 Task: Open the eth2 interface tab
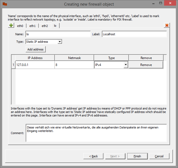pyautogui.click(x=45, y=26)
